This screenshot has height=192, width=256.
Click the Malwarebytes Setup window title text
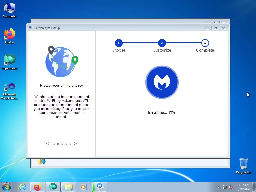coord(47,28)
